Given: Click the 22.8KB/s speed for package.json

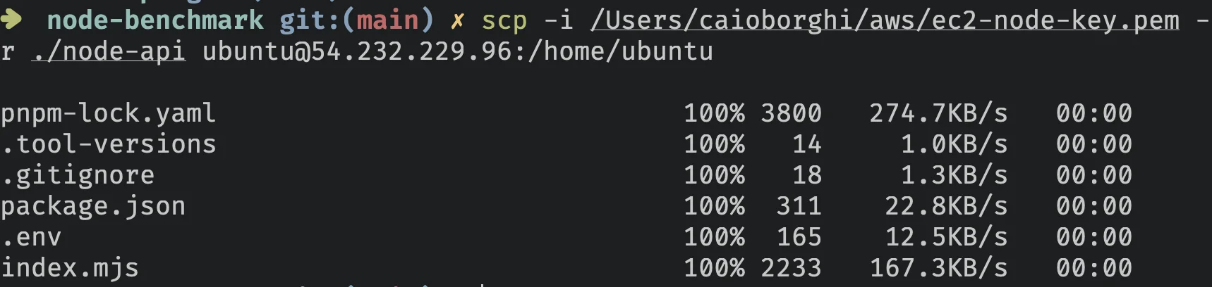Looking at the screenshot, I should click(x=946, y=206).
